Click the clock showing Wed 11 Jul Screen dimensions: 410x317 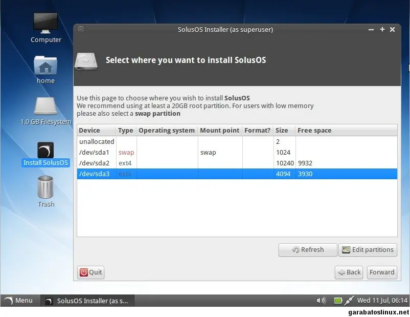382,301
